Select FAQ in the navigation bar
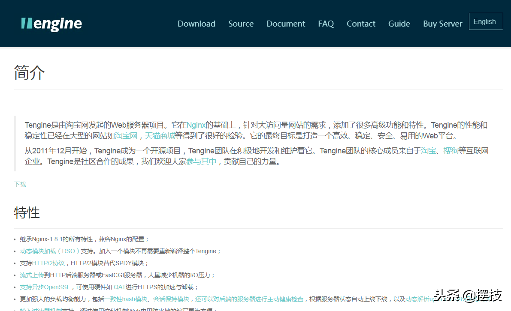 click(326, 24)
